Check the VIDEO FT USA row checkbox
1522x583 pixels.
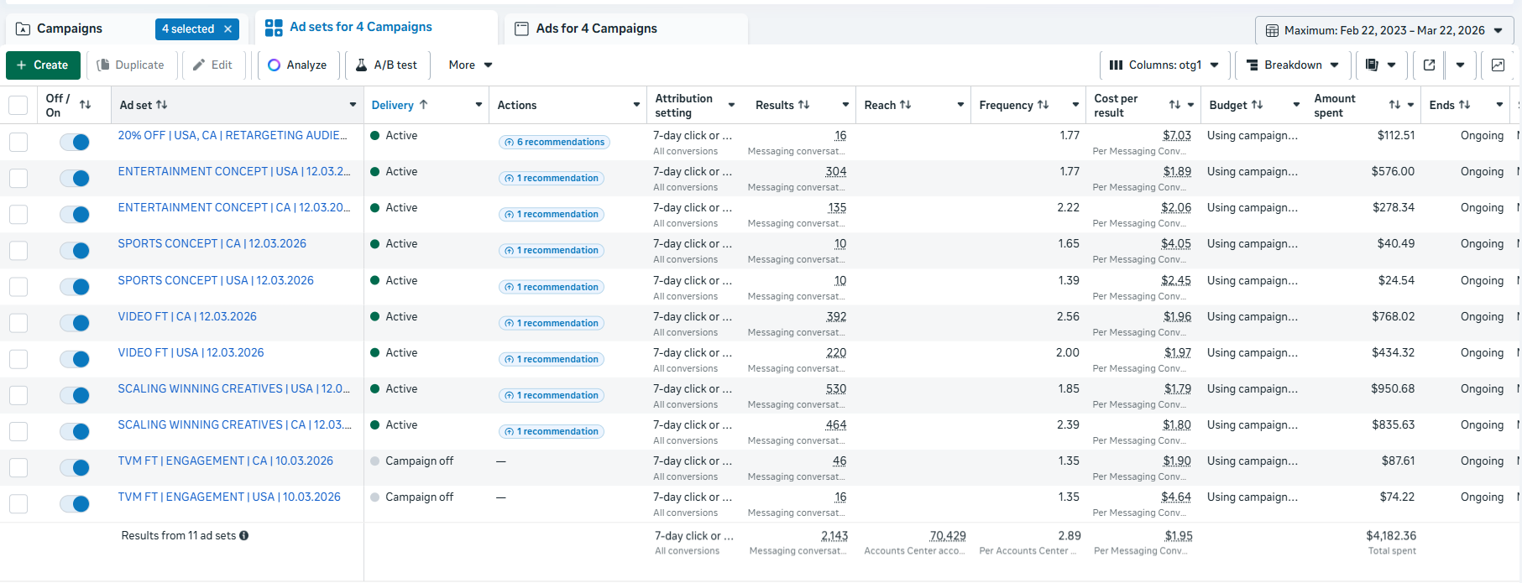[x=18, y=359]
